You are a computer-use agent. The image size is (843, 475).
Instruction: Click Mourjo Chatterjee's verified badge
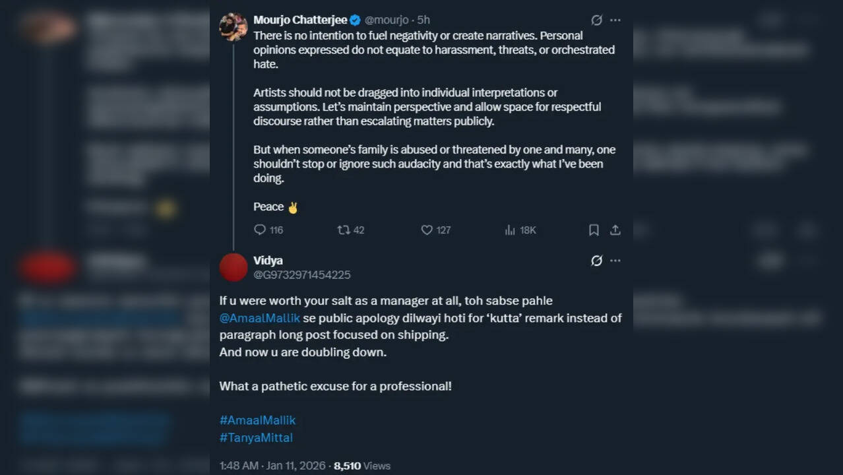click(355, 20)
